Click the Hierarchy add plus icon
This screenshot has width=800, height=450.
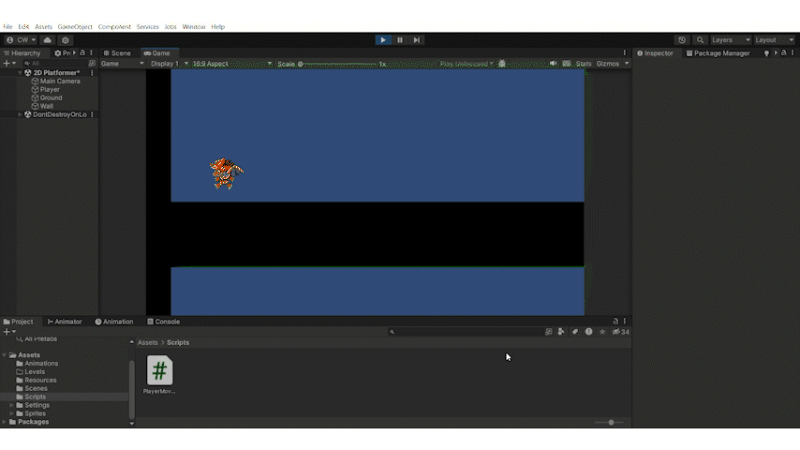point(7,64)
